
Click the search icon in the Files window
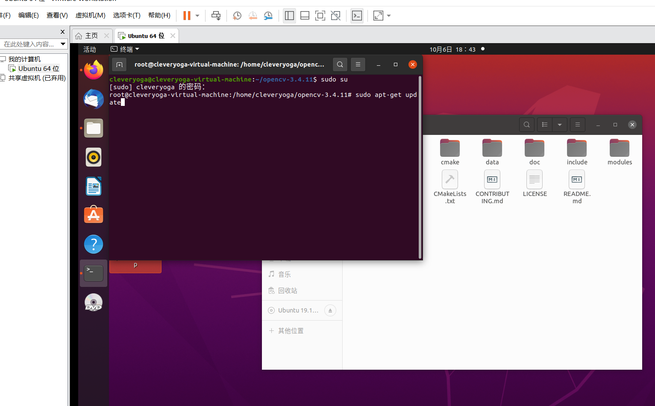(526, 124)
